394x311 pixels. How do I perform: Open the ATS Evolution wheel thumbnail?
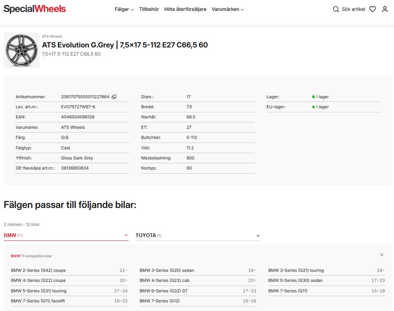(x=22, y=50)
